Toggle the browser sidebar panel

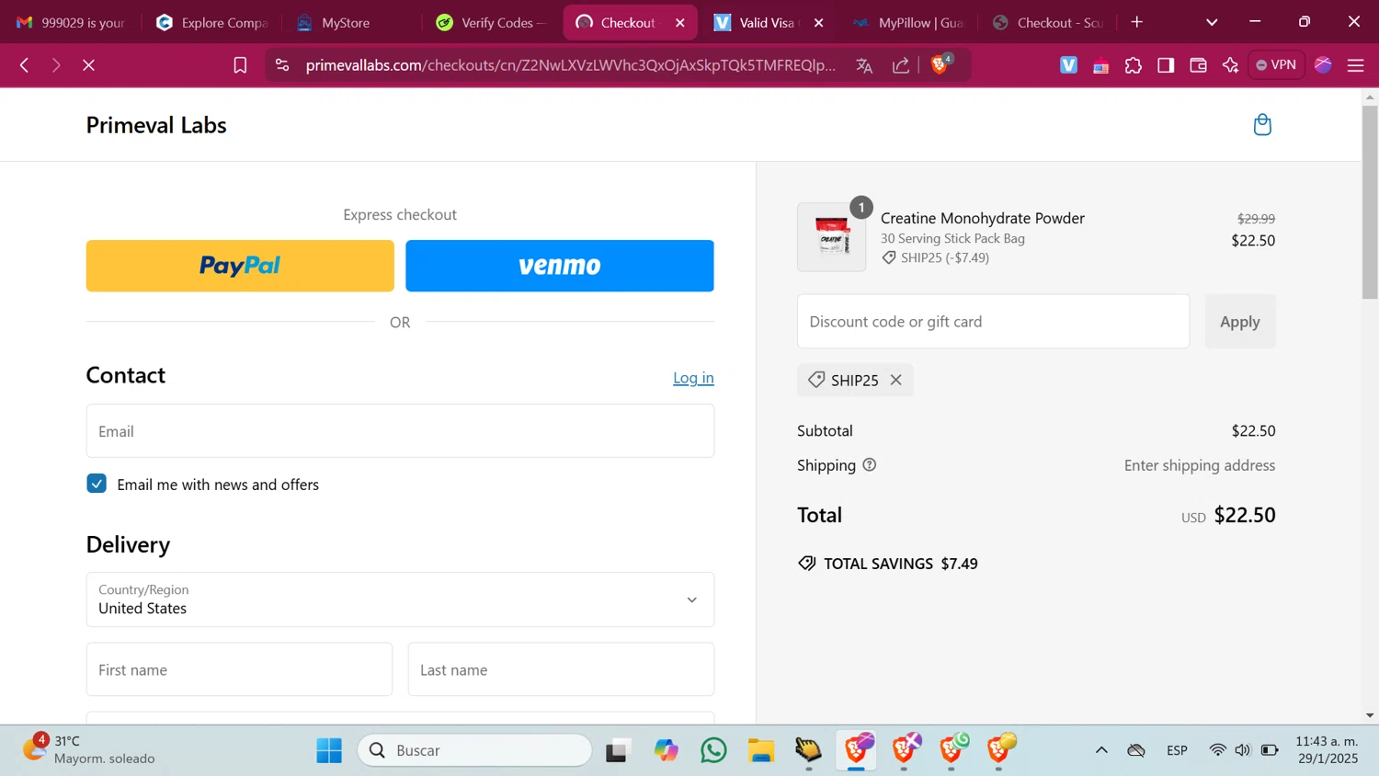(1166, 65)
